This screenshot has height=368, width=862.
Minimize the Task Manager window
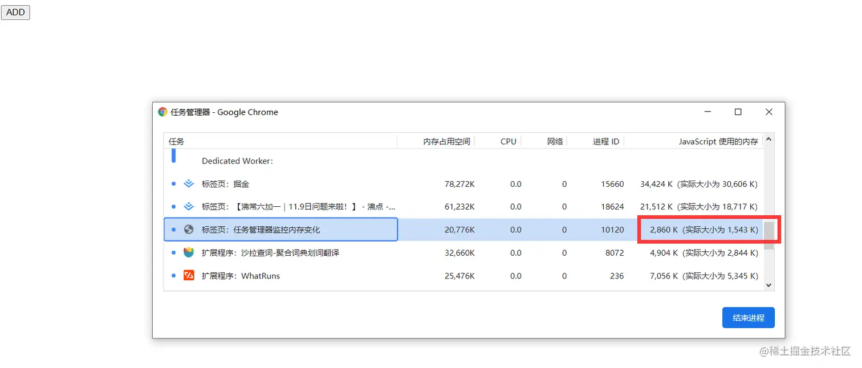pyautogui.click(x=707, y=112)
